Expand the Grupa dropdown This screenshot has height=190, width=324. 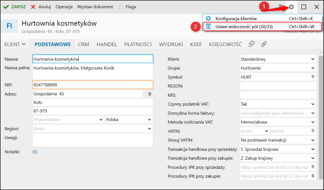click(313, 68)
